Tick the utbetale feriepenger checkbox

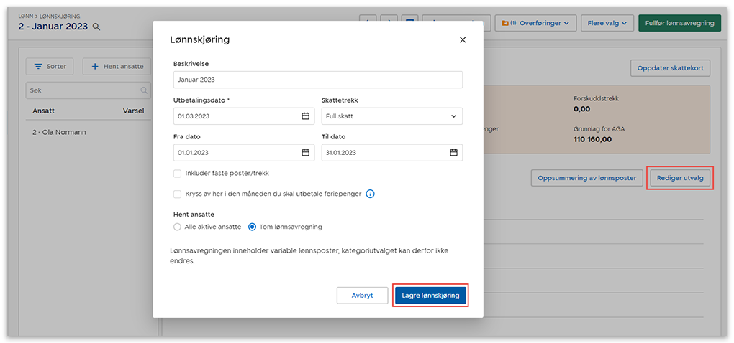(178, 194)
